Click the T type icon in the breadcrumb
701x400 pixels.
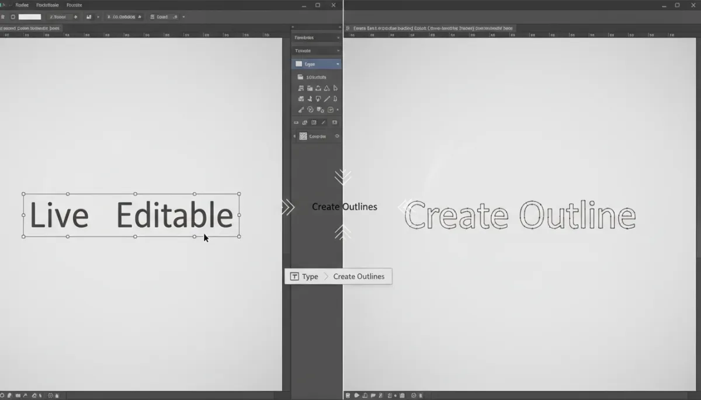click(294, 276)
